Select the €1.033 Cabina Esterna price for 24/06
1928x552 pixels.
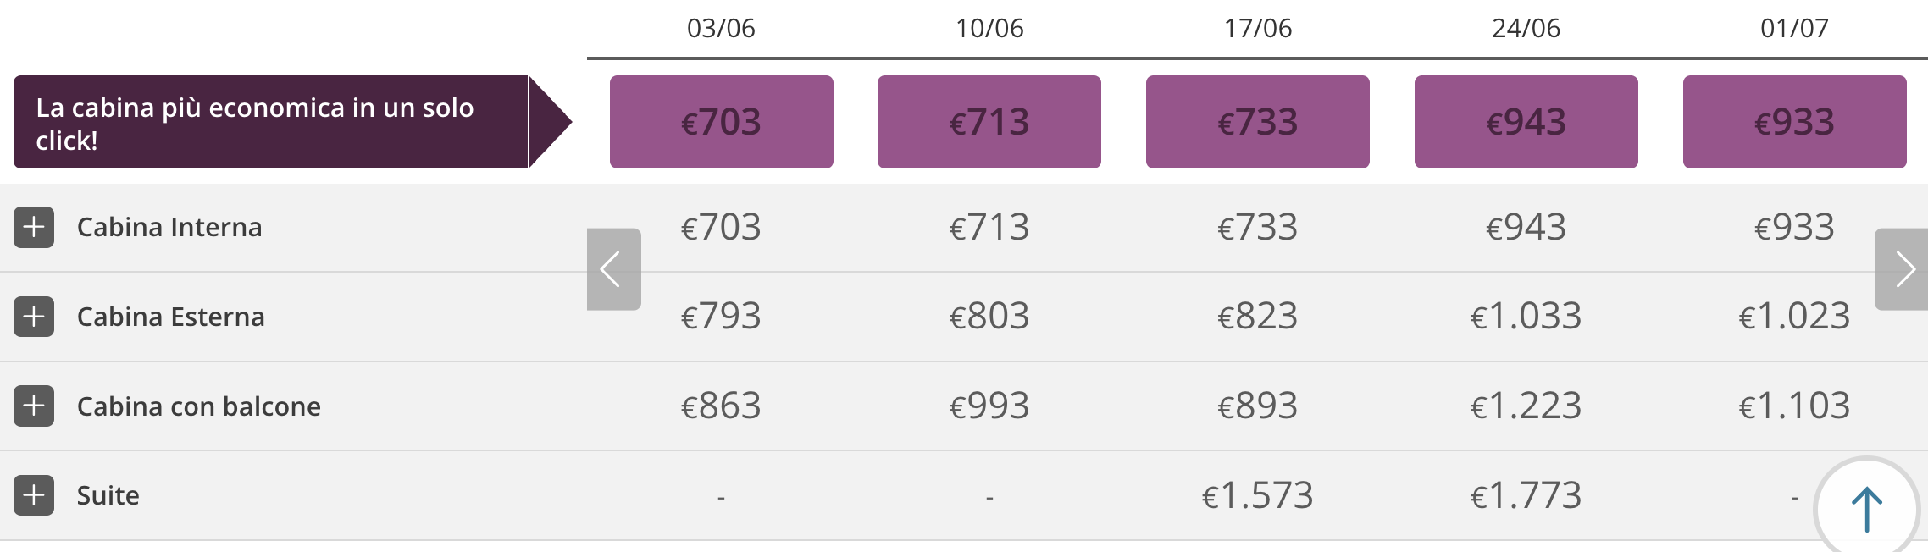pyautogui.click(x=1526, y=317)
